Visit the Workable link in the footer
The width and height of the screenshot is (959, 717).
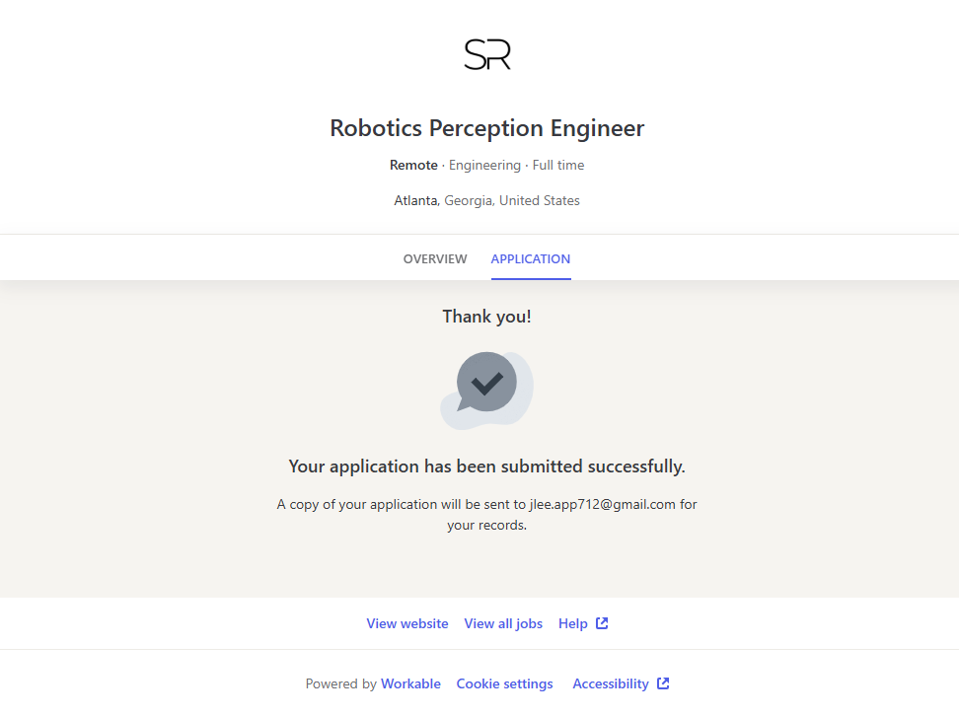[410, 683]
